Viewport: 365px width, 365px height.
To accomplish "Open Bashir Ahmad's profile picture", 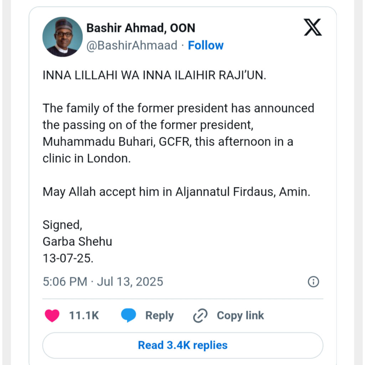I will 62,37.
